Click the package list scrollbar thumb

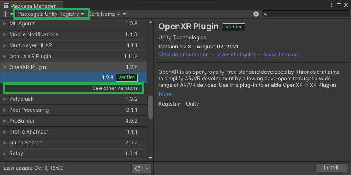(x=151, y=107)
